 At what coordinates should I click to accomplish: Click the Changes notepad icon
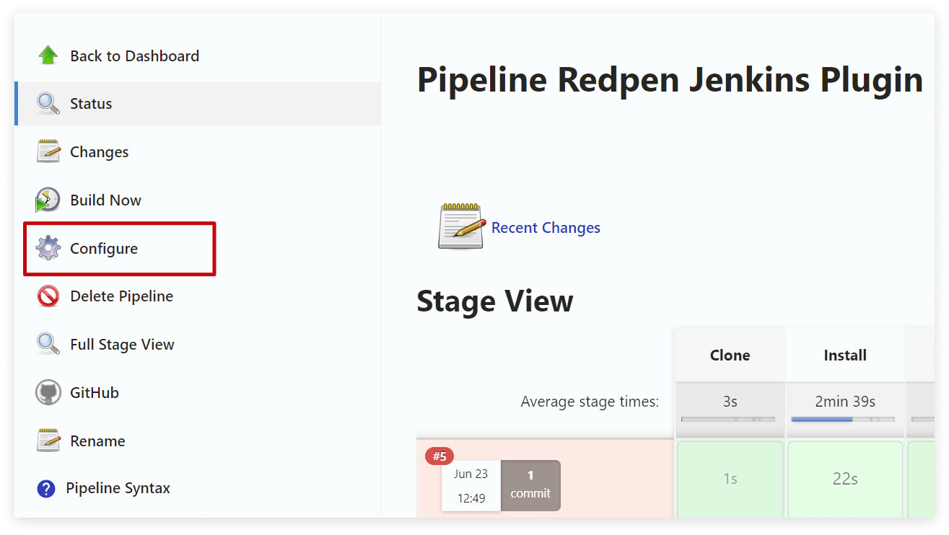click(48, 151)
